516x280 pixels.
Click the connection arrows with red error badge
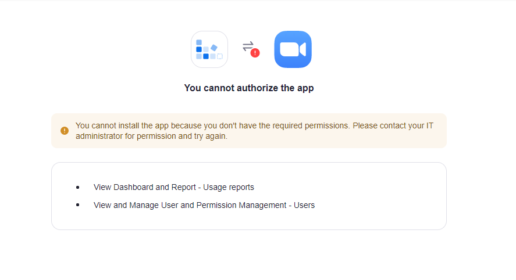251,49
